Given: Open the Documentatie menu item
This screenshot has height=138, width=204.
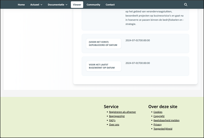Looking at the screenshot, I should 56,5.
